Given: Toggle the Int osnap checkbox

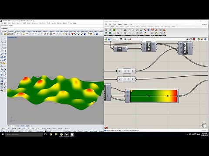Looking at the screenshot, I should click(x=27, y=129).
